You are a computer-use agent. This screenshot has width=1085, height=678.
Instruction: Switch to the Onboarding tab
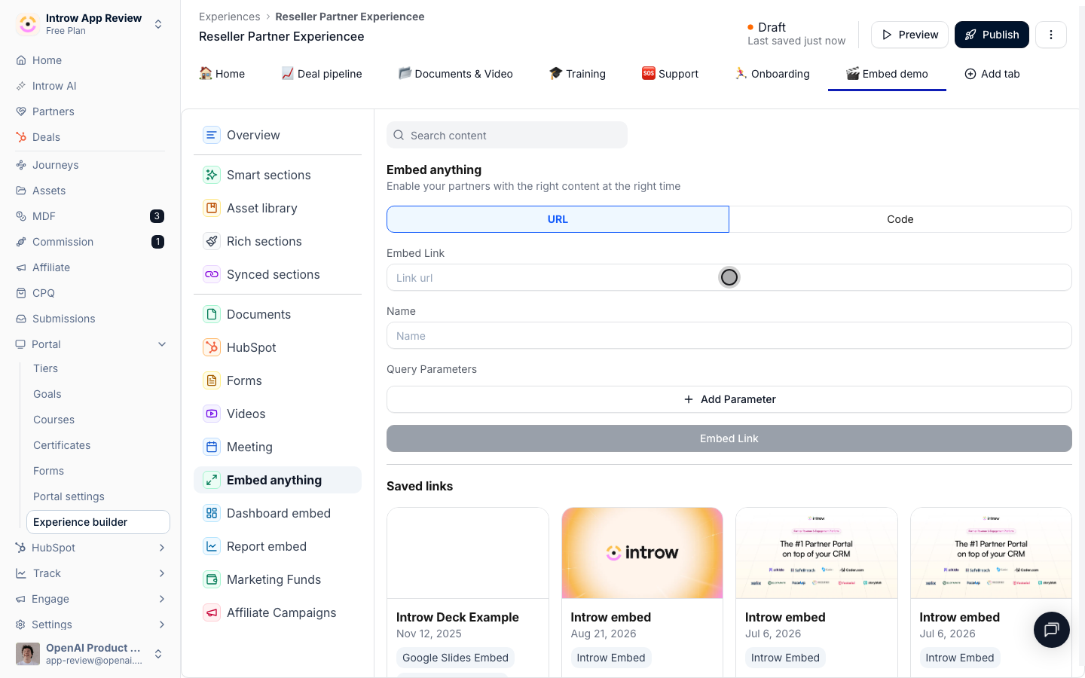(772, 74)
